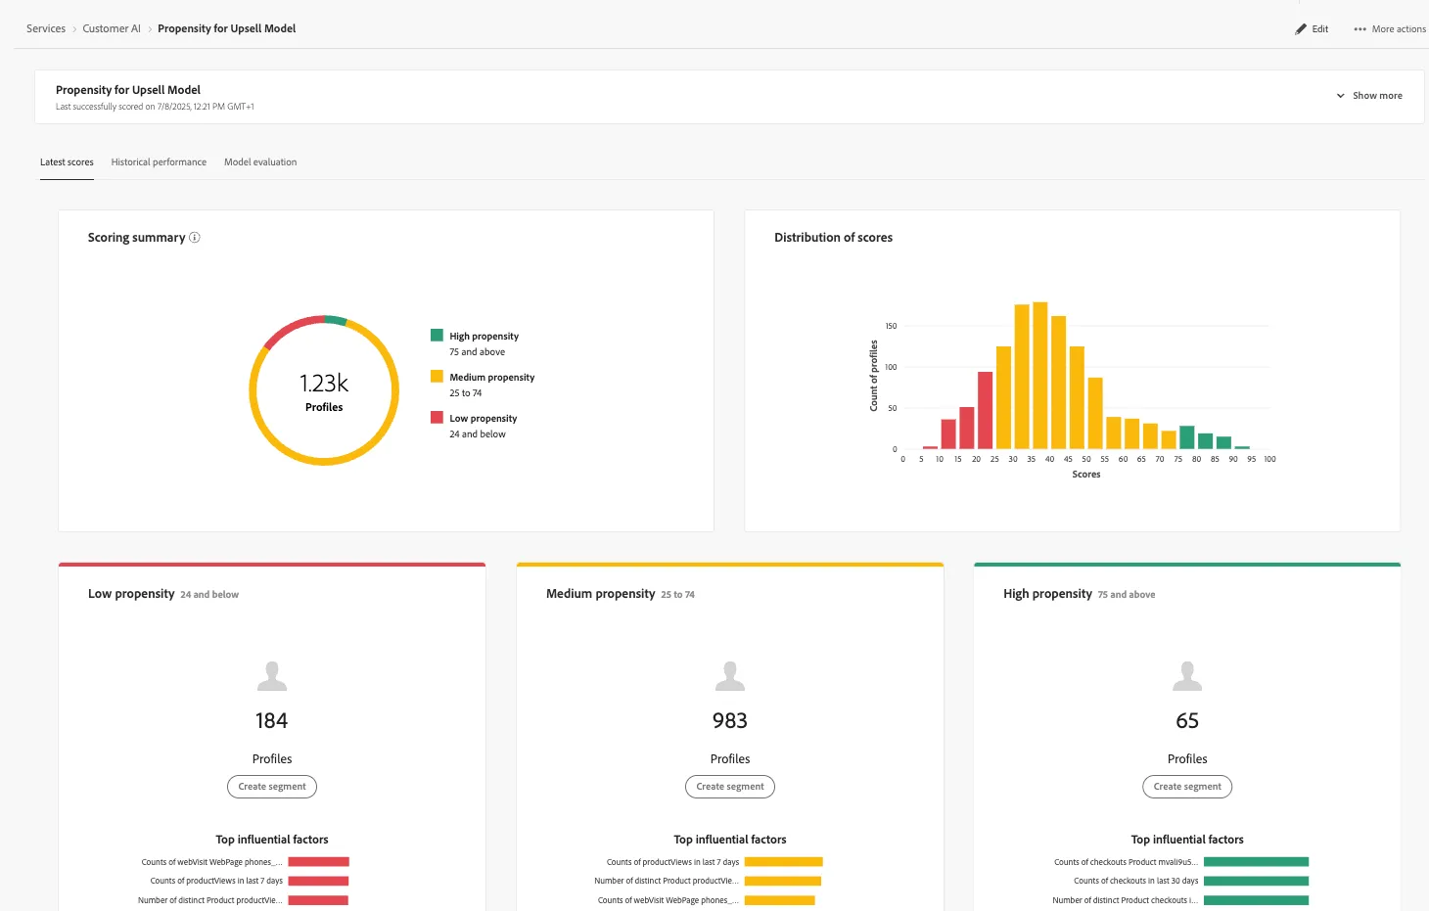The image size is (1429, 911).
Task: Click the yellow Medium propensity legend swatch
Action: (x=437, y=376)
